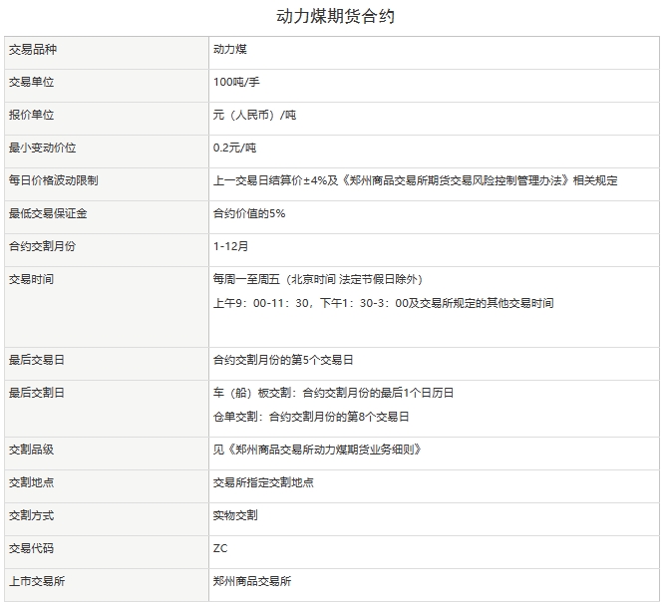Select the 交易所指定交割地点 value cell
This screenshot has width=666, height=607.
pos(263,482)
